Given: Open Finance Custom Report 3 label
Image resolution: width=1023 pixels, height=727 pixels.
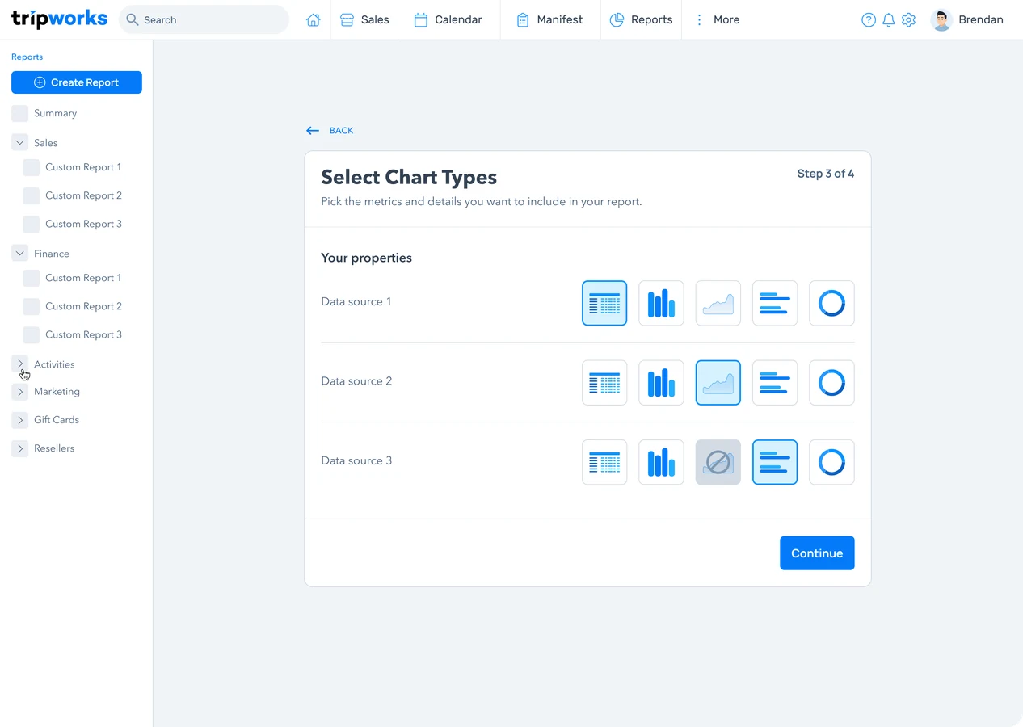Looking at the screenshot, I should click(x=83, y=334).
